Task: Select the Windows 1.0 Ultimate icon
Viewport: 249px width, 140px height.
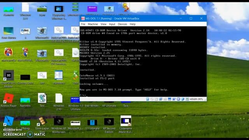Action: click(x=75, y=104)
